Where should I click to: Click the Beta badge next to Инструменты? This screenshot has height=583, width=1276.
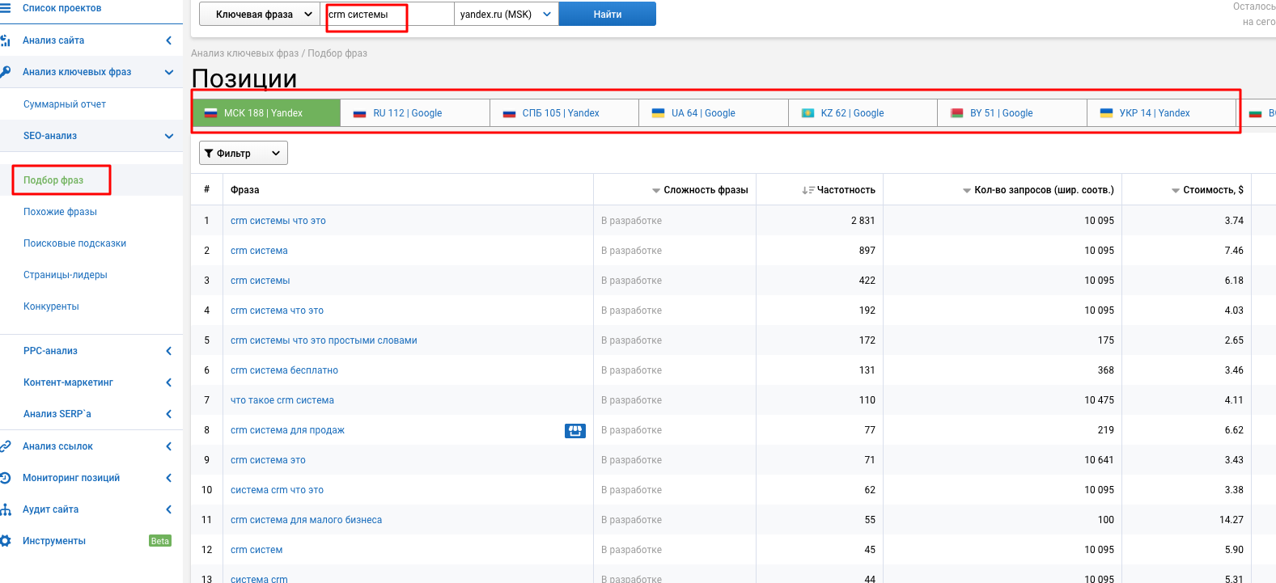pyautogui.click(x=160, y=541)
